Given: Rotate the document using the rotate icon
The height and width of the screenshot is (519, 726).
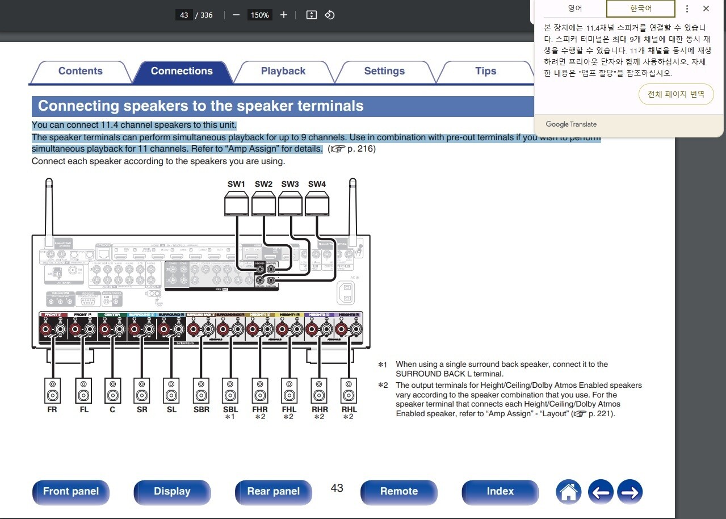Looking at the screenshot, I should pos(329,15).
